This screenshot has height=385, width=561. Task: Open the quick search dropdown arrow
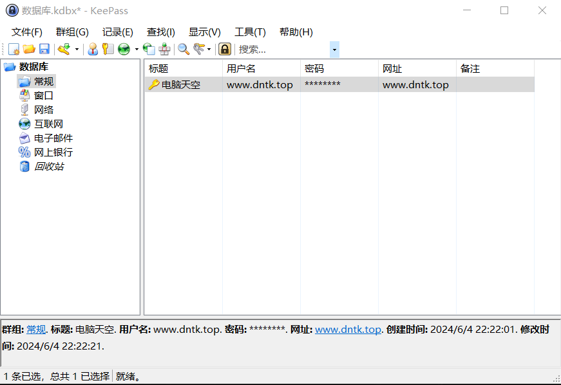(x=334, y=50)
